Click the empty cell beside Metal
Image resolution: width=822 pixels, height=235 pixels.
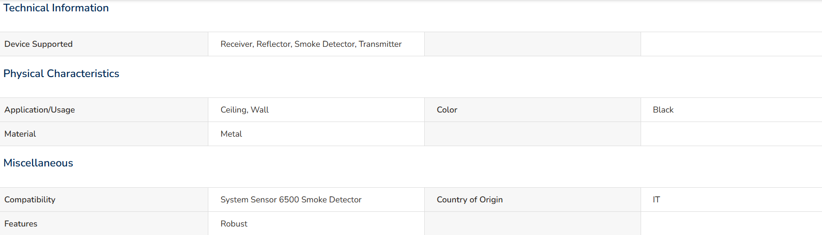532,134
